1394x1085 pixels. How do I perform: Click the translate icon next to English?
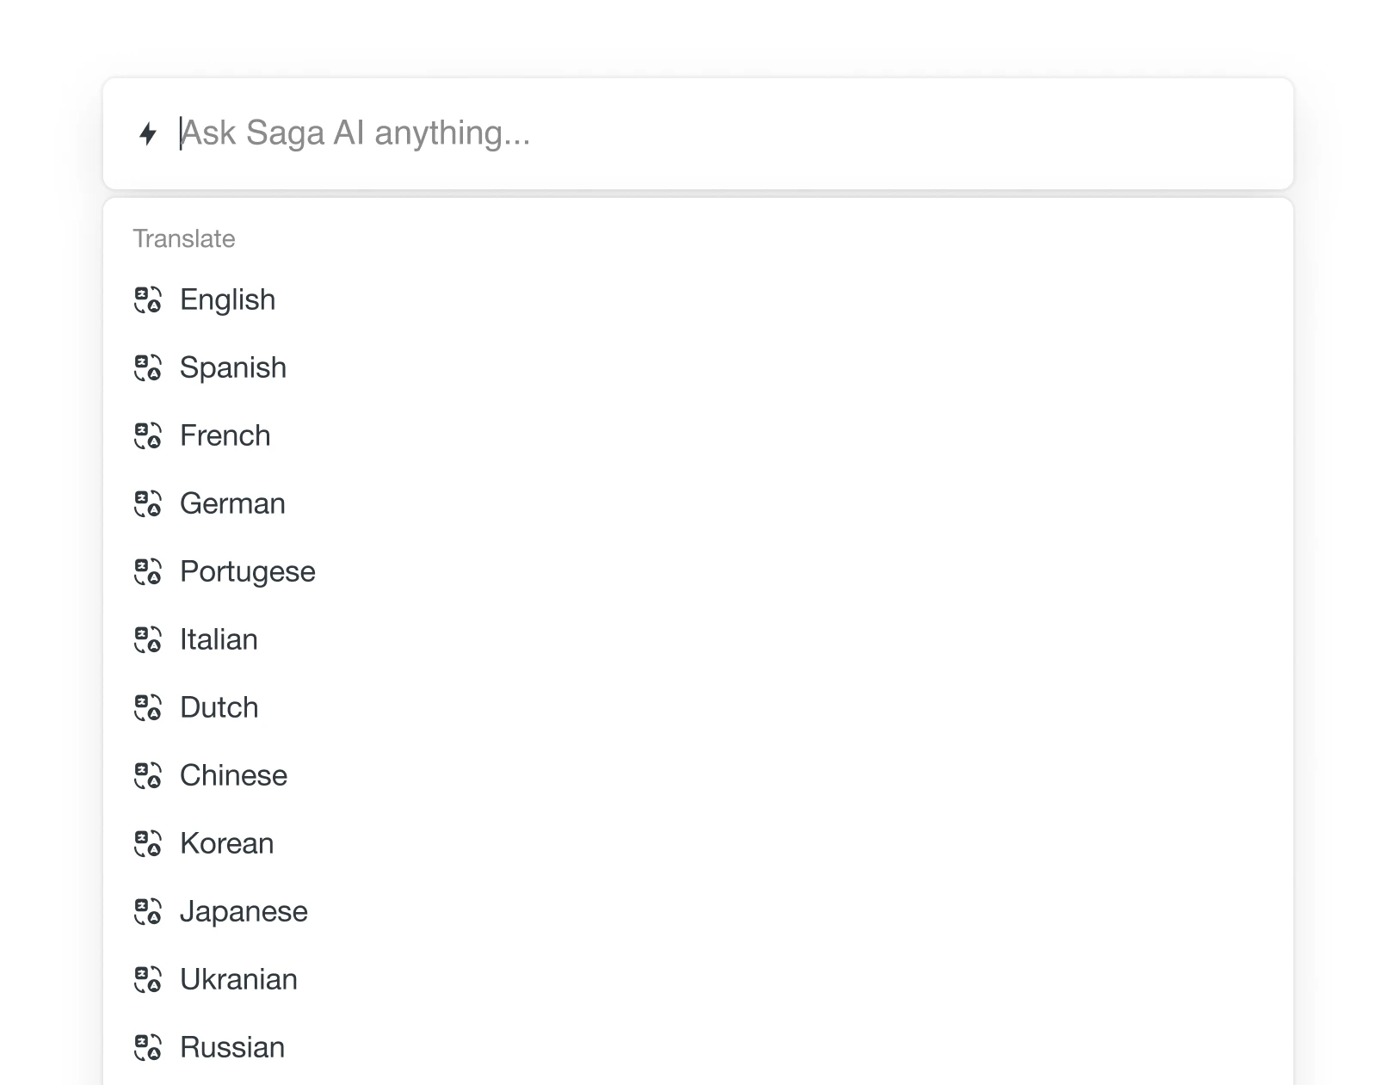pyautogui.click(x=148, y=300)
